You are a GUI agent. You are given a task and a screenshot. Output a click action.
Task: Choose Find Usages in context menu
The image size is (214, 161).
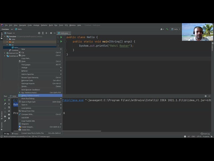[40, 65]
